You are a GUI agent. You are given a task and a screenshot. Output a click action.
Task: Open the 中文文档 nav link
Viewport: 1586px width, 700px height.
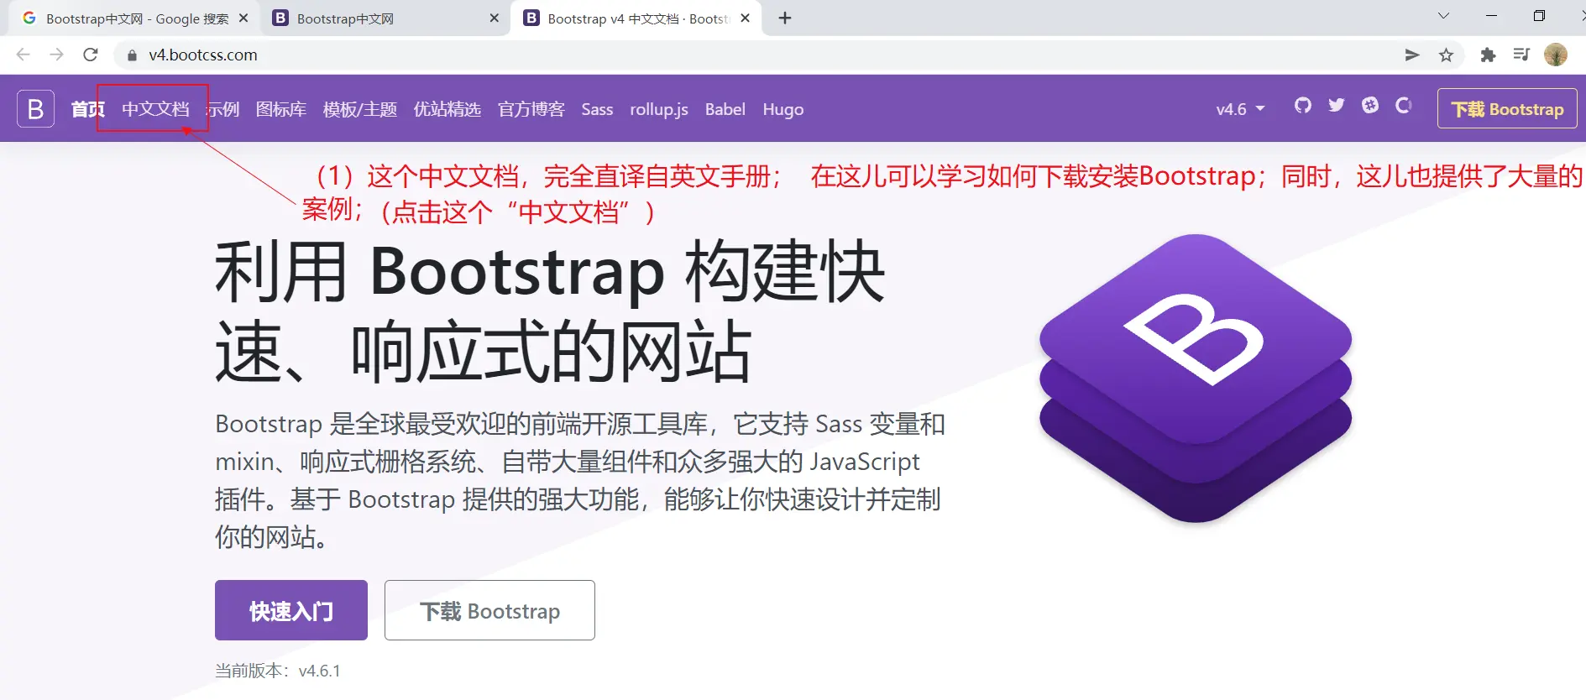(x=155, y=109)
